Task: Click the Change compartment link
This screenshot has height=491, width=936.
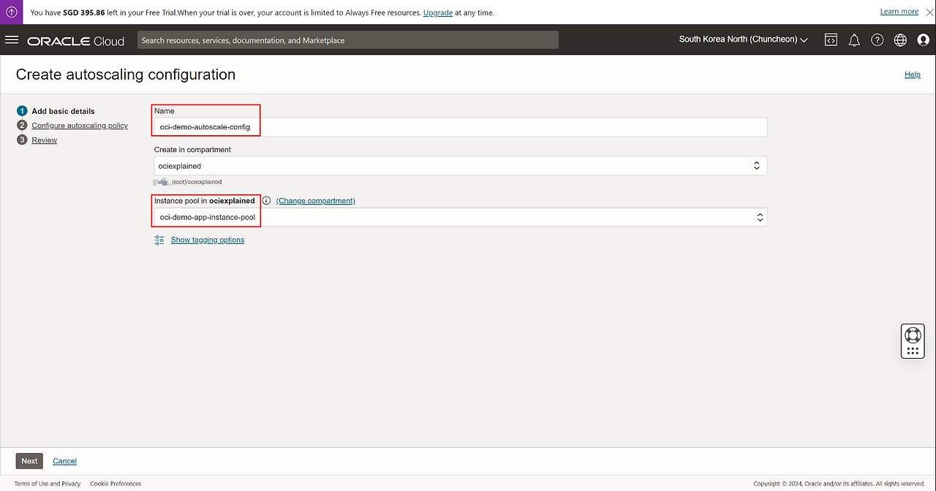Action: (315, 201)
